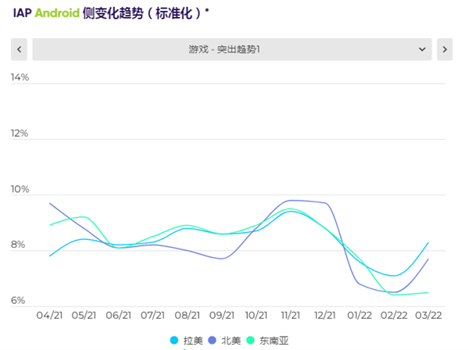Click the 10/21 date on the axis
The height and width of the screenshot is (350, 469).
pos(256,316)
